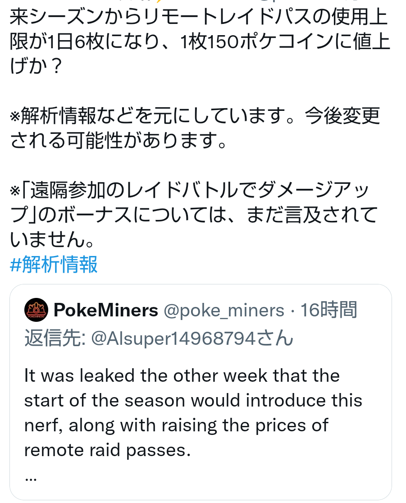The height and width of the screenshot is (503, 406).
Task: Click the line starting 来シーズンから
Action: (198, 18)
